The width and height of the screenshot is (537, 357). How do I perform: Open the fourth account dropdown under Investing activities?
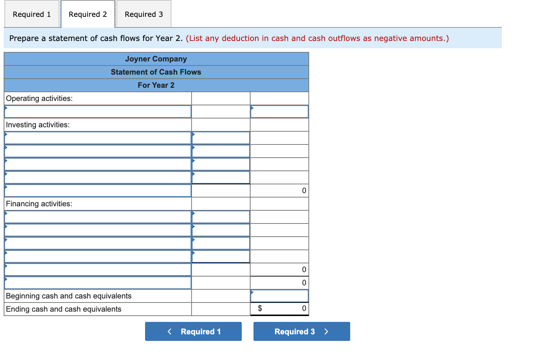coord(97,177)
